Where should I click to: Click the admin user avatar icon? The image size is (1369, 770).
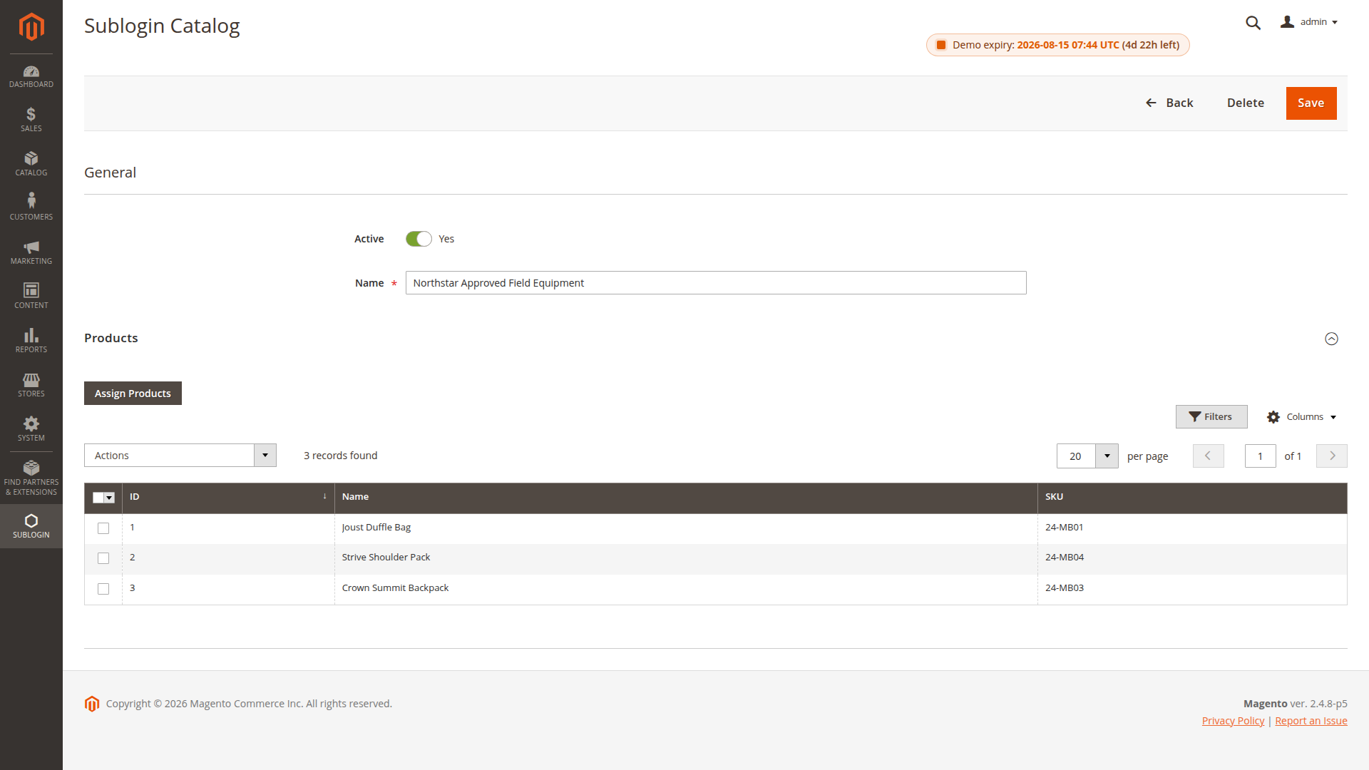pos(1287,22)
